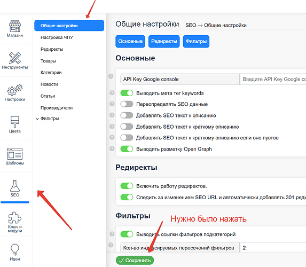The width and height of the screenshot is (306, 267).
Task: Disable Выводить разметку Open Graph
Action: click(x=127, y=149)
